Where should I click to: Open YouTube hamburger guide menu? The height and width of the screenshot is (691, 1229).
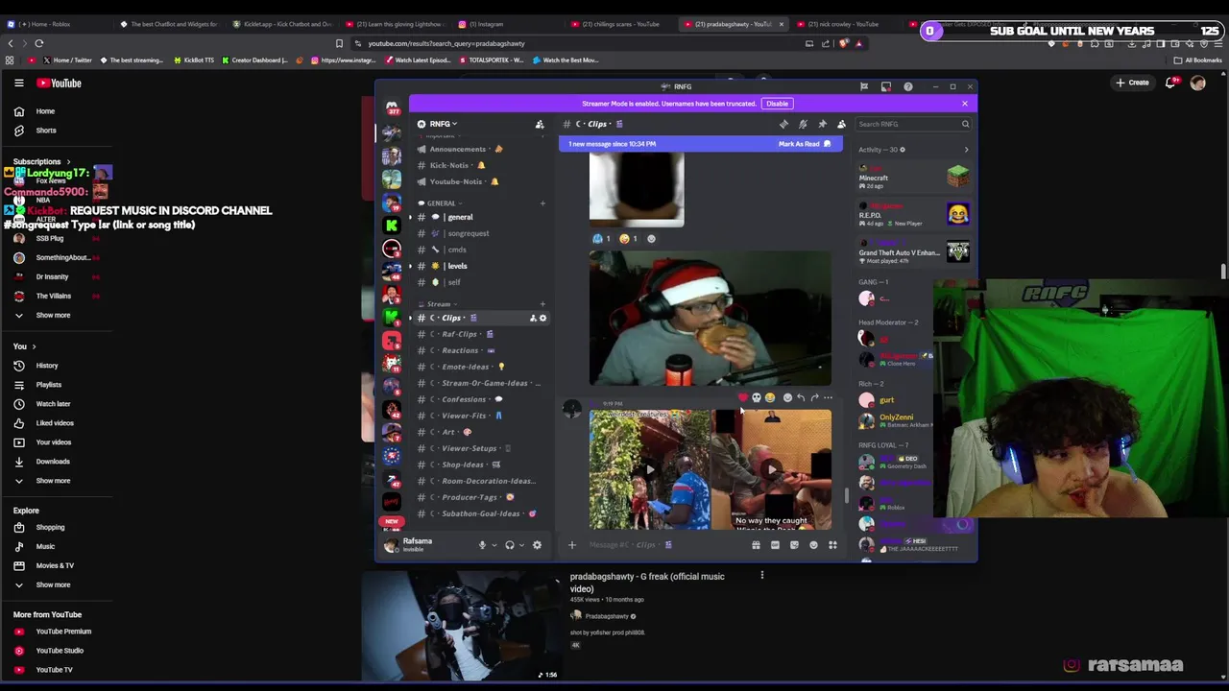[x=18, y=83]
